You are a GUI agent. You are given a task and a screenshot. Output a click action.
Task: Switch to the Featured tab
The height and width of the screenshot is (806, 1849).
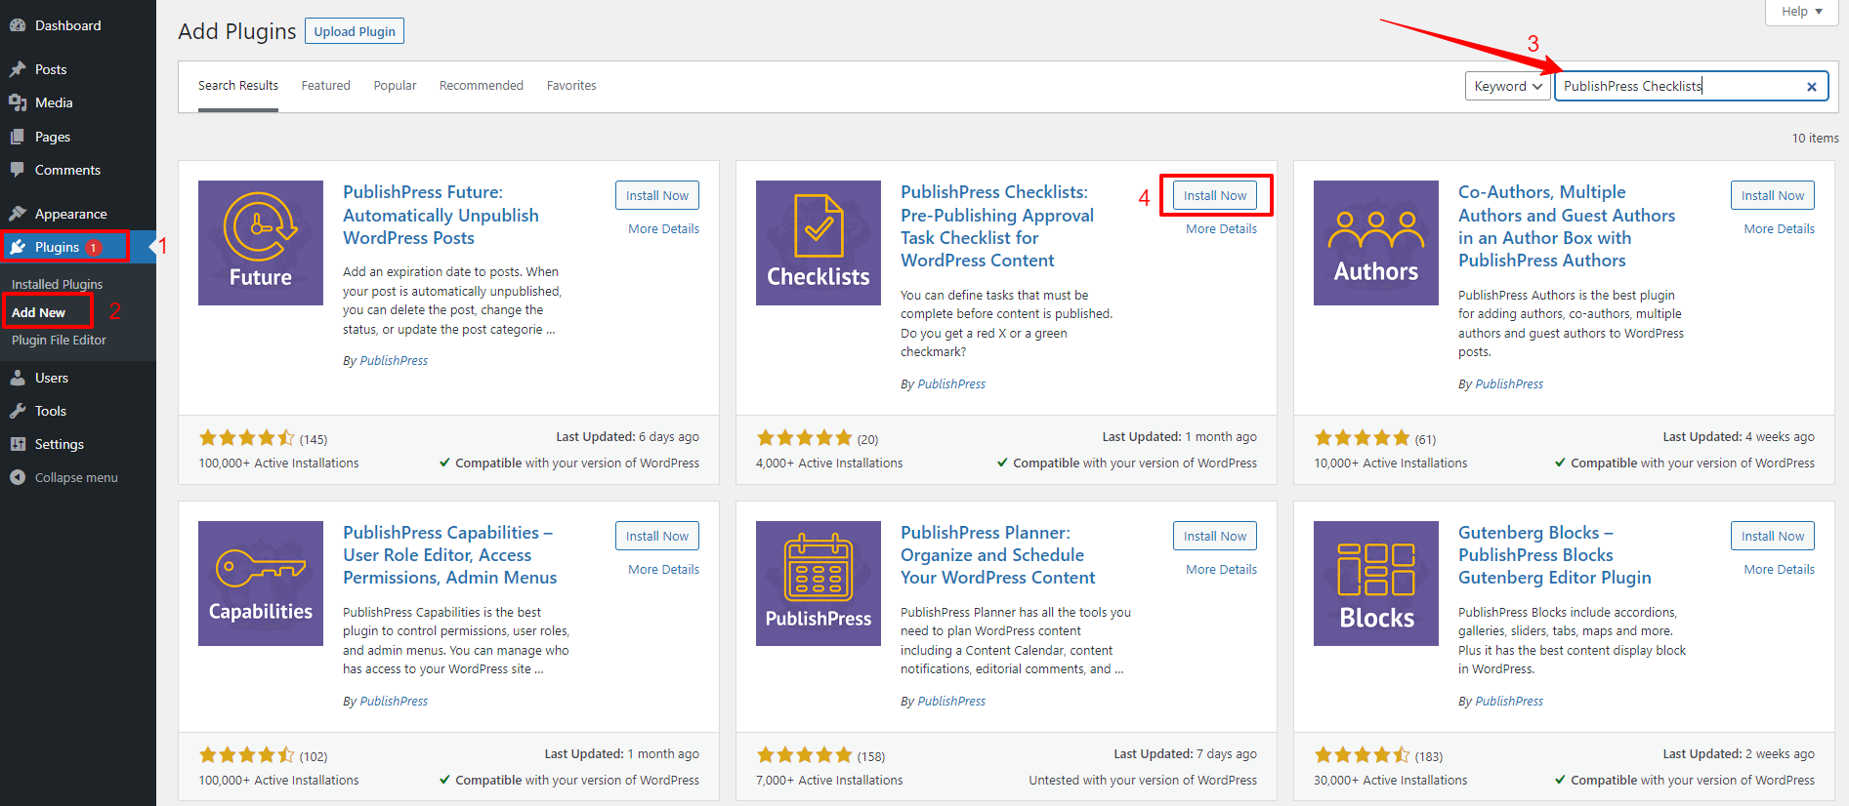click(x=326, y=86)
